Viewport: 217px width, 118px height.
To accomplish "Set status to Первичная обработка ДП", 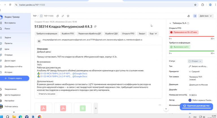I will click(90, 34).
